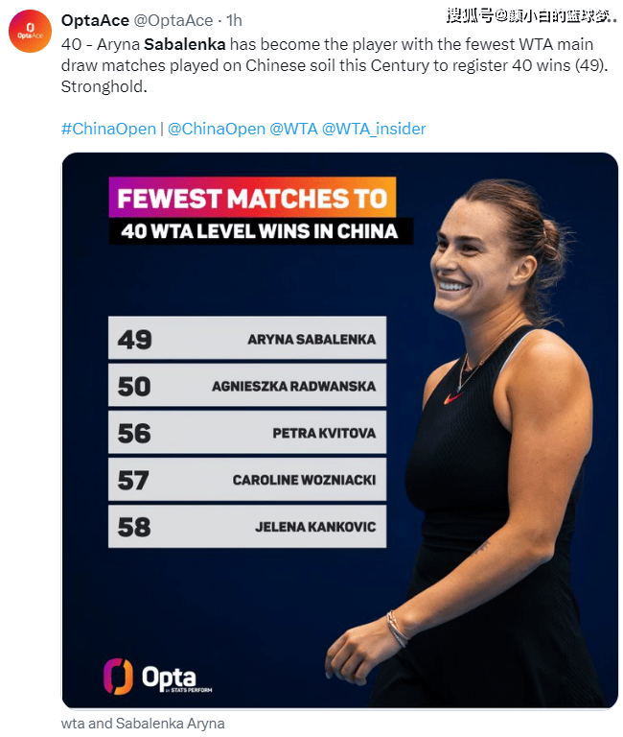Select the Aryna Sabalenka 49 row
This screenshot has height=737, width=623.
point(247,338)
